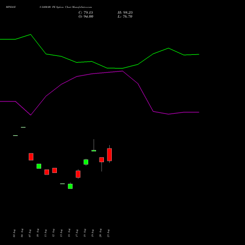Click the 07 Aug date label

click(30, 233)
